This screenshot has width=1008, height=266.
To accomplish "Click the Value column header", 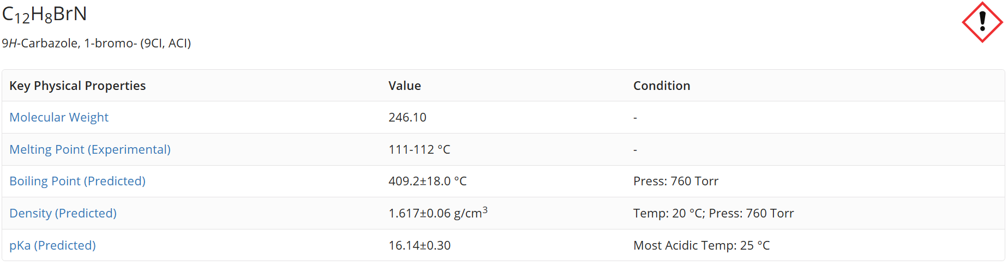I will click(x=405, y=86).
